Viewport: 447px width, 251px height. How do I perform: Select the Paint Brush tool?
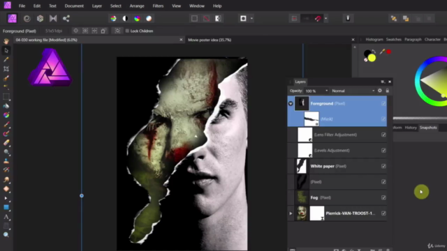point(6,124)
